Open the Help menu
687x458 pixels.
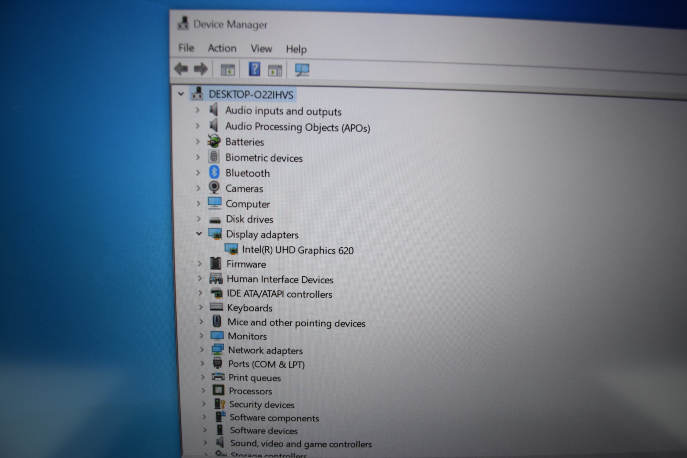click(296, 49)
